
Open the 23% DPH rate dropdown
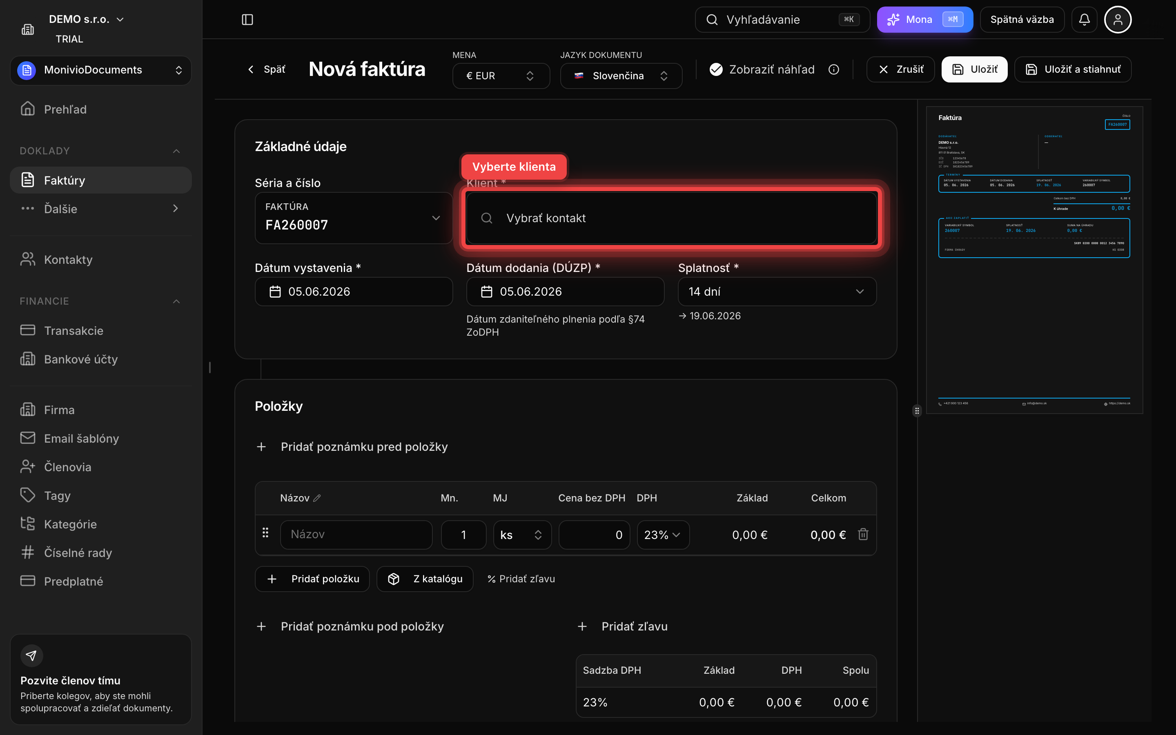pyautogui.click(x=663, y=535)
